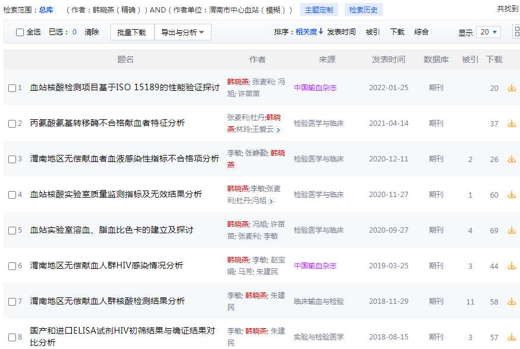Screen dimensions: 520x349
Task: Download article 2 on 丙氨酸氨基转移酶
Action: click(x=511, y=123)
